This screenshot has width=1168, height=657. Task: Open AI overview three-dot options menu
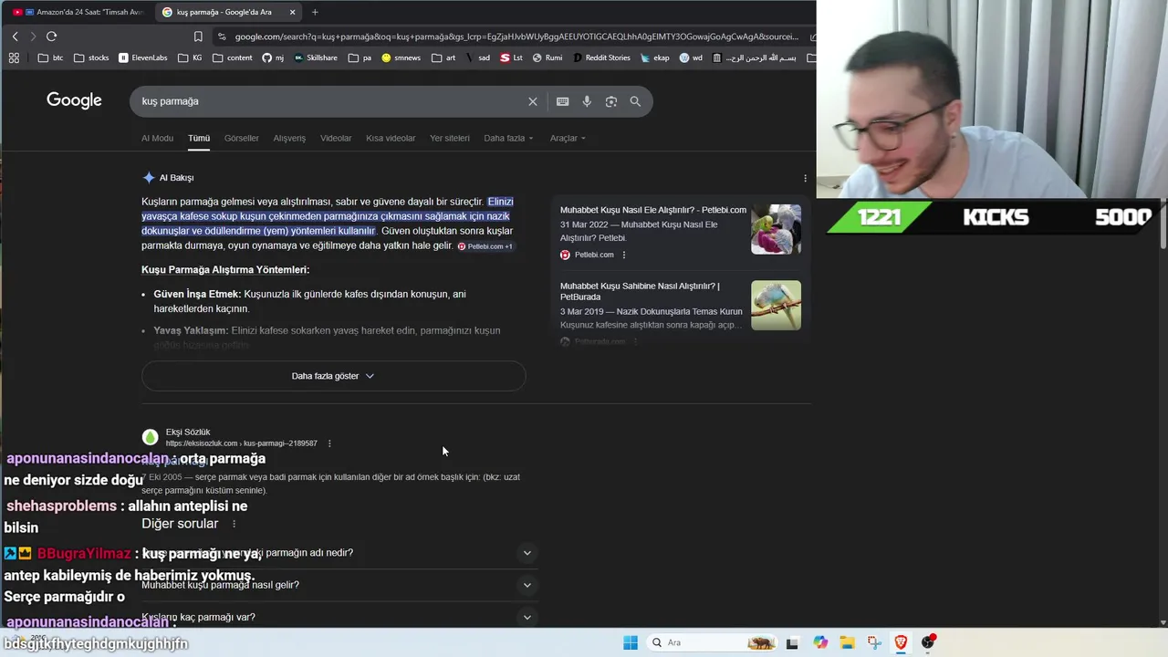805,178
